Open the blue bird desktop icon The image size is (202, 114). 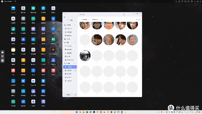pyautogui.click(x=53, y=29)
